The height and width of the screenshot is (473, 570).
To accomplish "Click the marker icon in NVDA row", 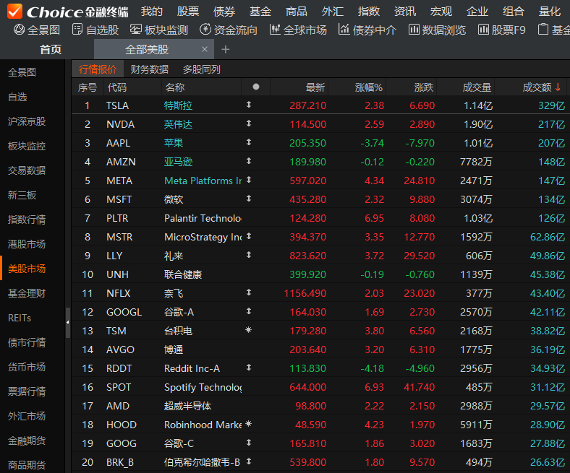I will [249, 123].
